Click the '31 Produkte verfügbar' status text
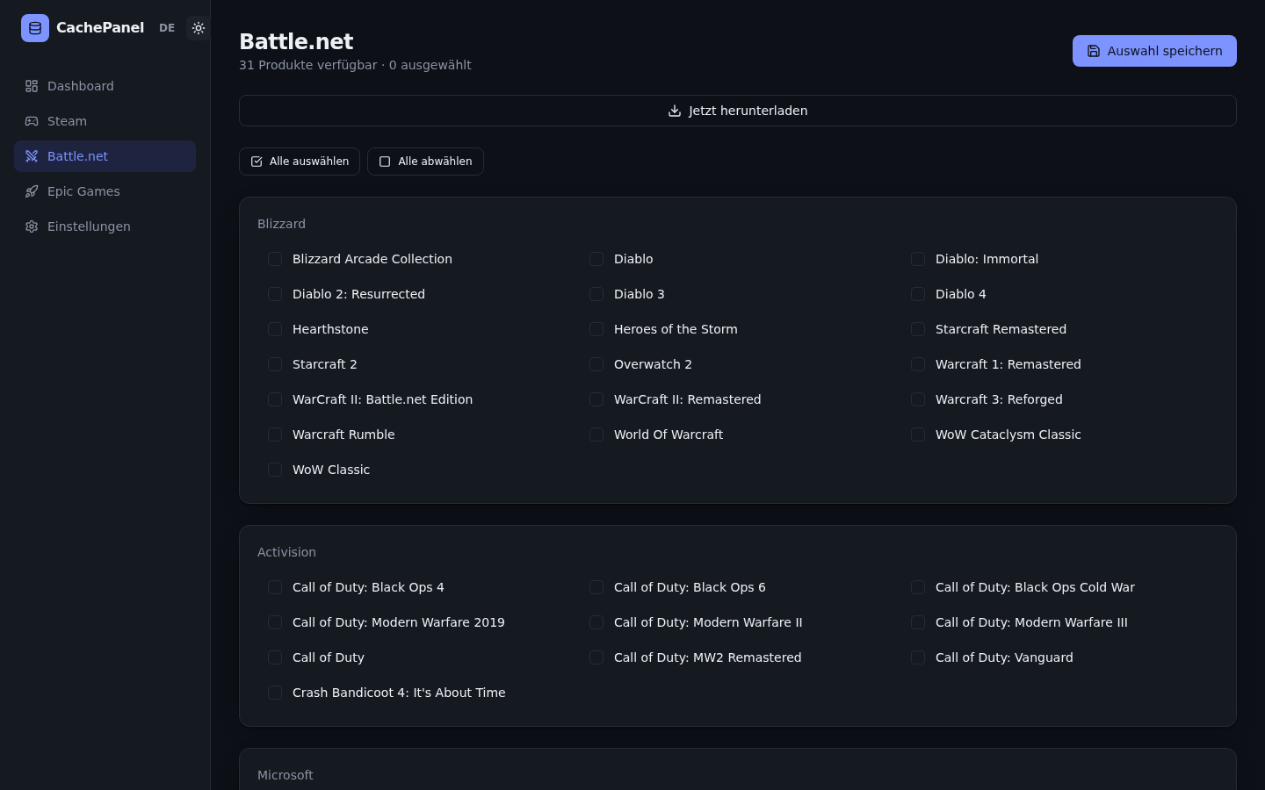The height and width of the screenshot is (790, 1265). click(307, 65)
